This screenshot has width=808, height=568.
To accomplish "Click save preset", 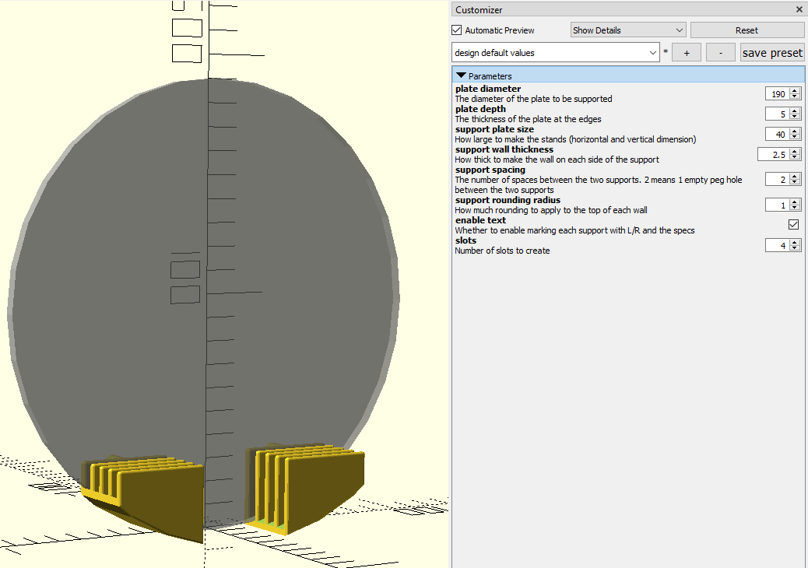I will click(x=771, y=51).
